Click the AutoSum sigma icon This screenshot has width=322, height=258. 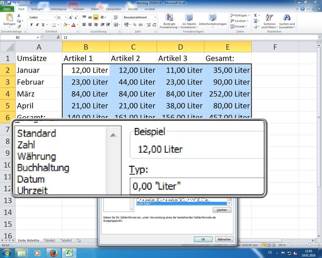pyautogui.click(x=255, y=15)
